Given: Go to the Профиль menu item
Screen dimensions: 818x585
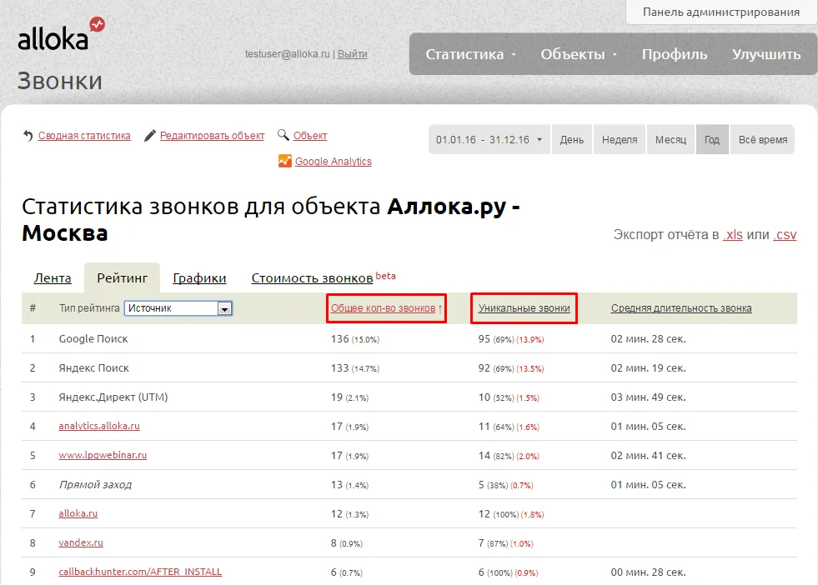Looking at the screenshot, I should point(674,54).
